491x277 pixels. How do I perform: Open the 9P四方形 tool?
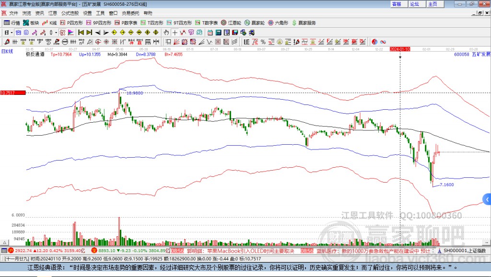[x=99, y=23]
